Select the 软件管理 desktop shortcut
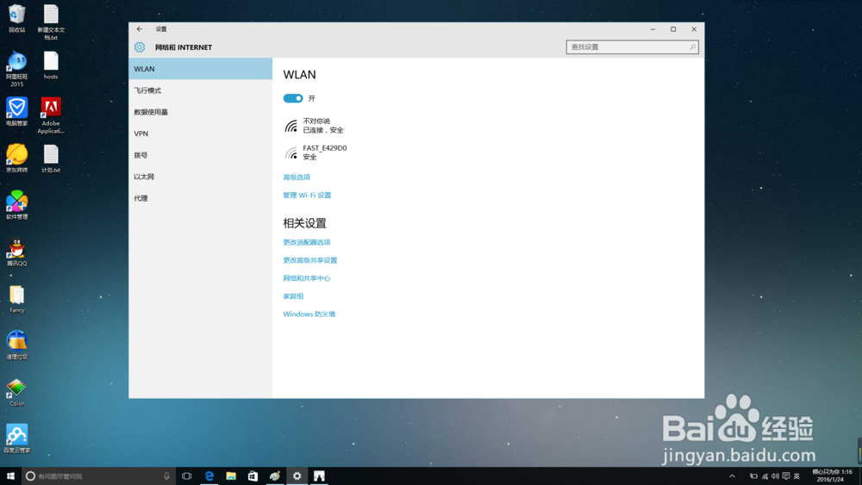 pos(17,205)
